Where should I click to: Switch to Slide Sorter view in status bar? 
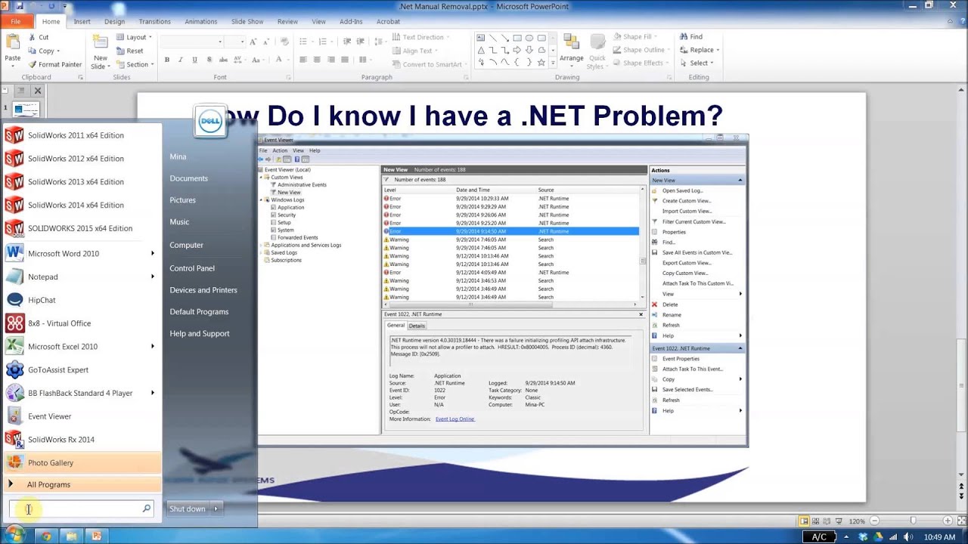click(816, 521)
